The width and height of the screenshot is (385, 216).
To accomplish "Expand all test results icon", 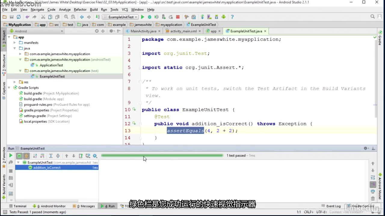I will pos(51,156).
